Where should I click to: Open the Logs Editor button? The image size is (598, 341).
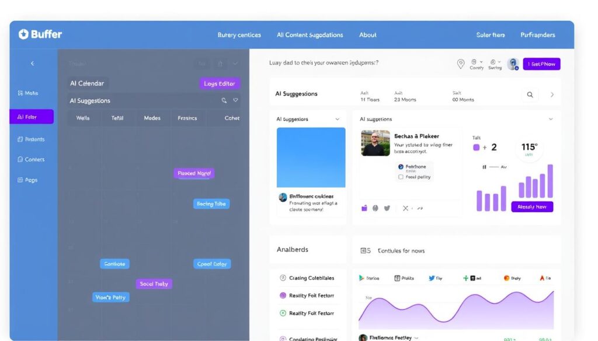(x=220, y=83)
